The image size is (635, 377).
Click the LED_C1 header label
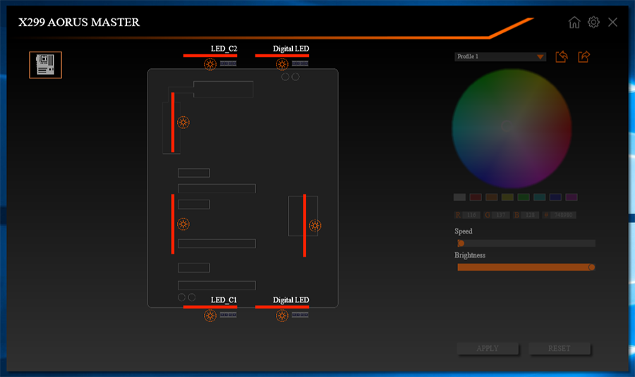[224, 300]
